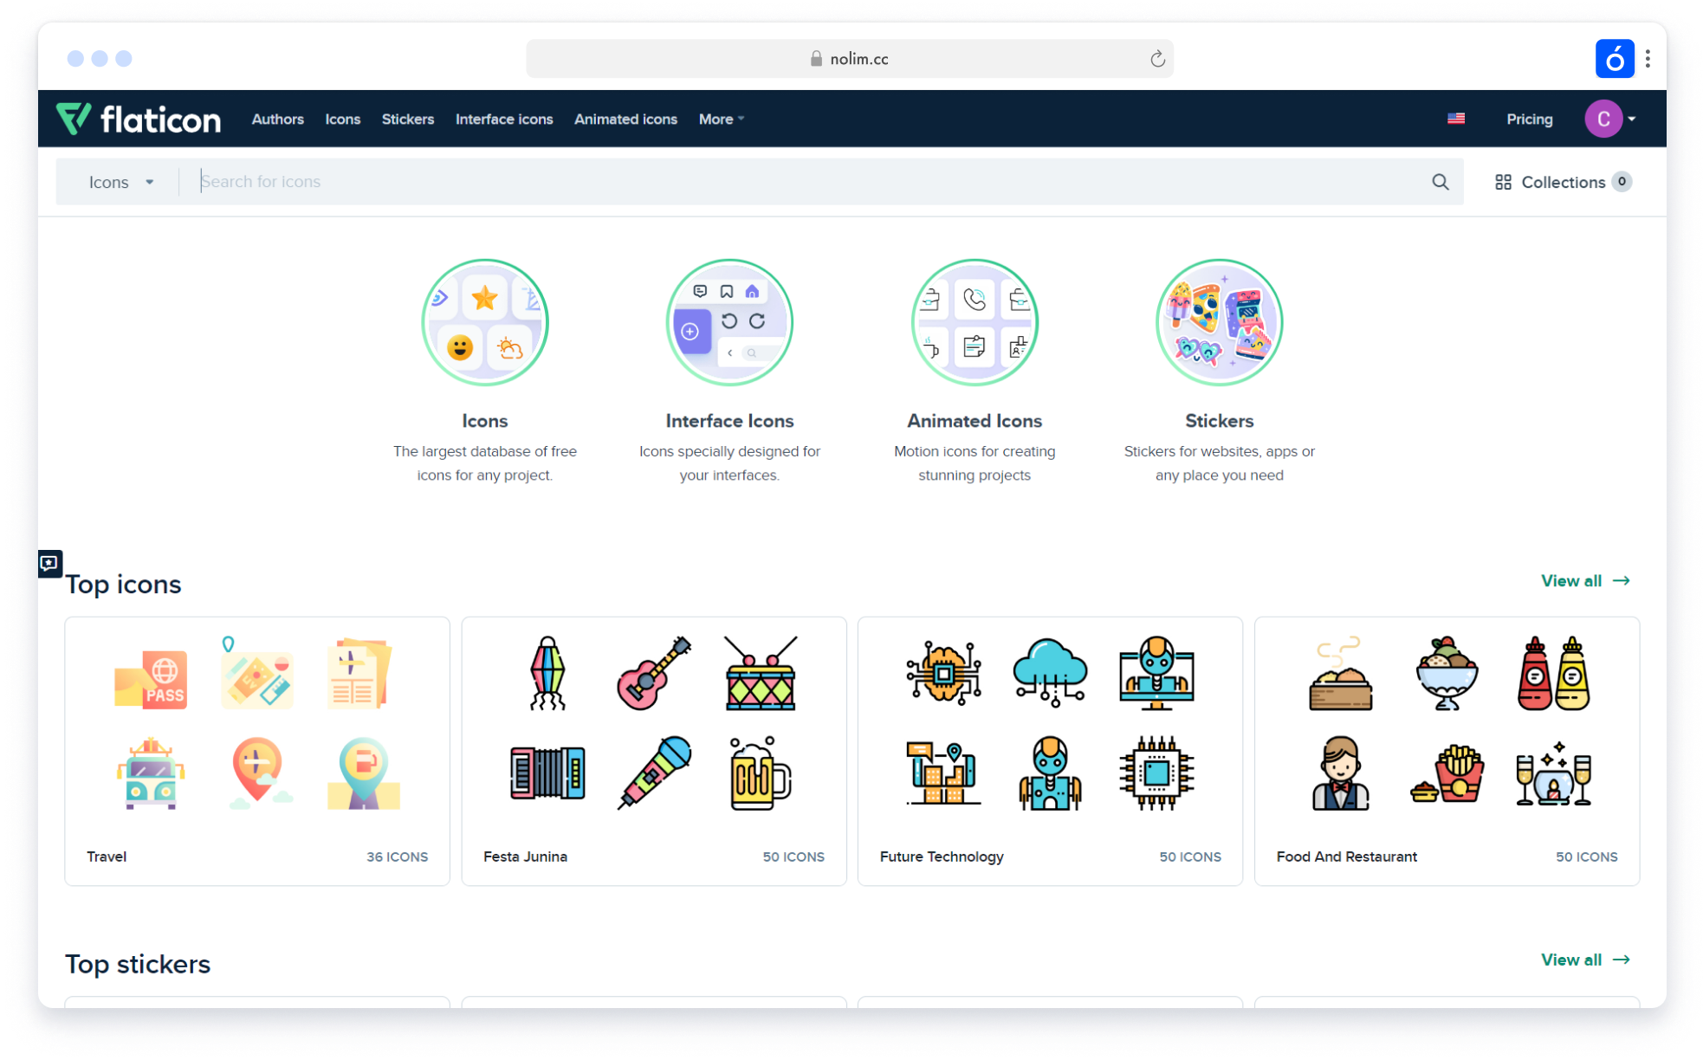Open the Food And Restaurant pack title
The height and width of the screenshot is (1060, 1703).
1346,856
